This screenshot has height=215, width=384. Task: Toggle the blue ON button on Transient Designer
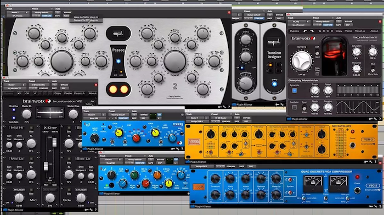point(242,68)
